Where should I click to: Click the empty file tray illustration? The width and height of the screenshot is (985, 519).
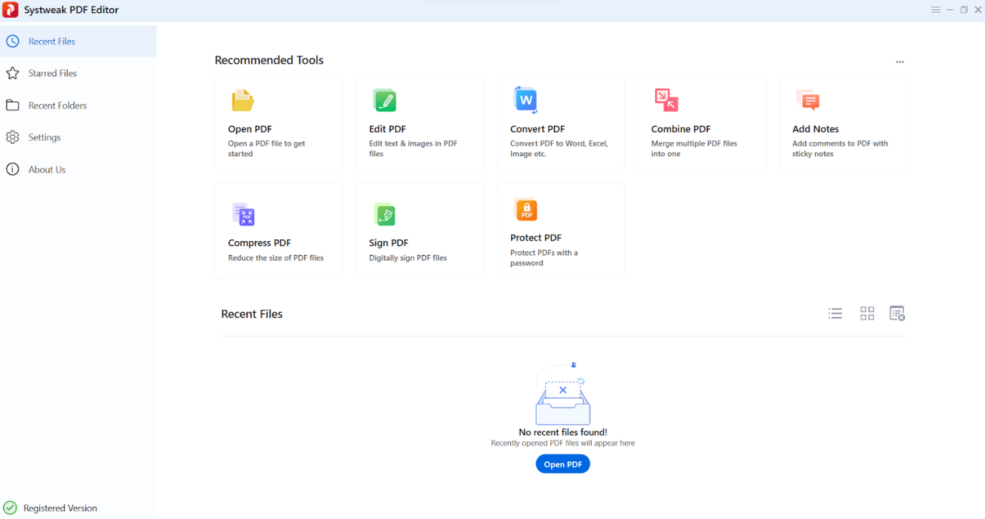562,394
